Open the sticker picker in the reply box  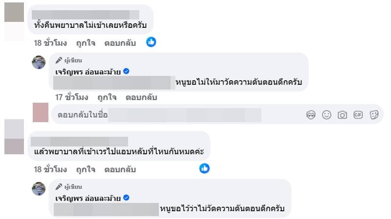pos(374,115)
